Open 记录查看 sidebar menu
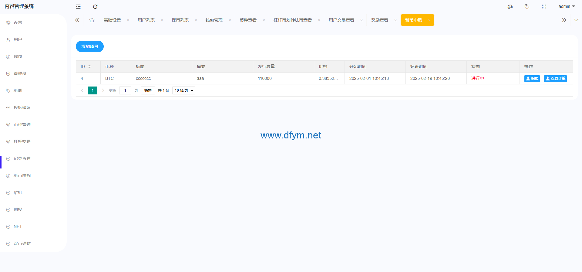 coord(33,158)
